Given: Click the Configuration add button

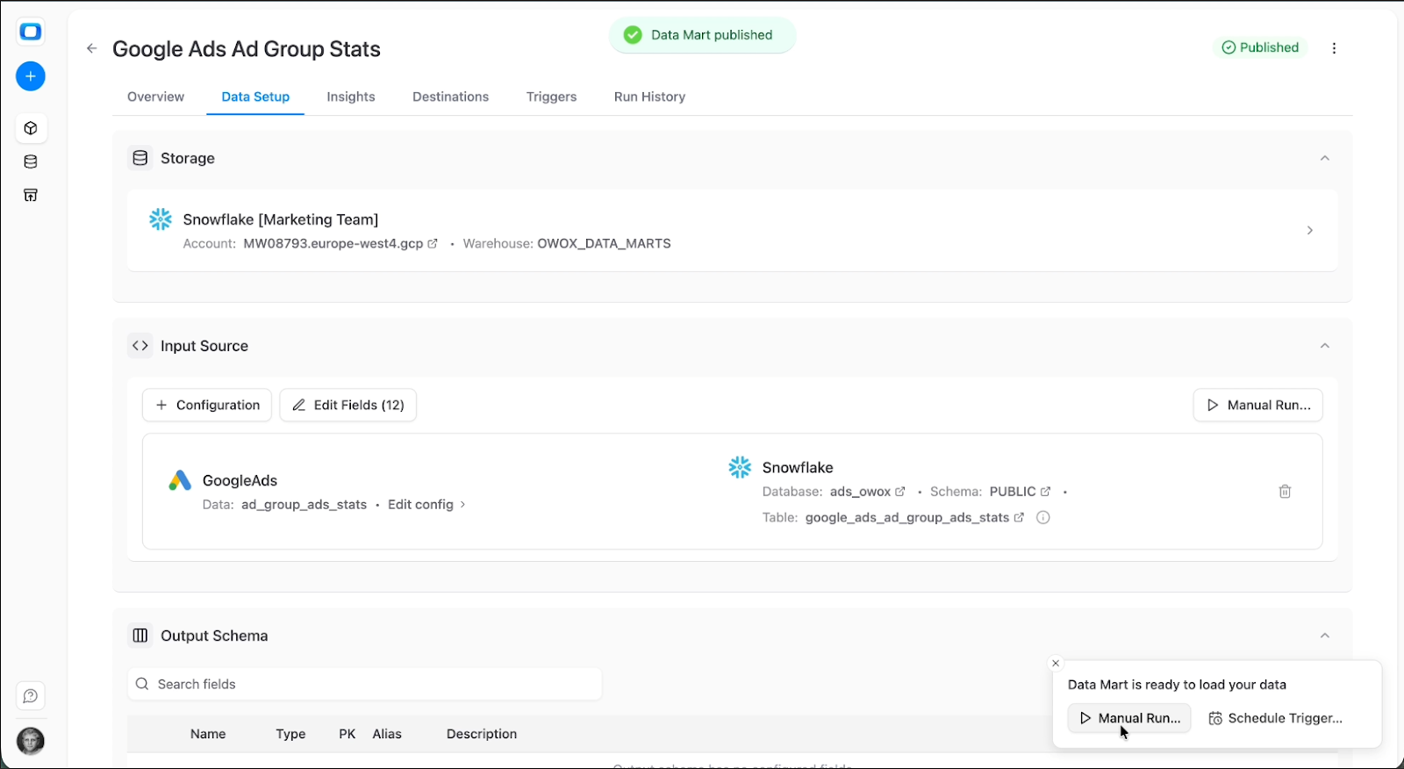Looking at the screenshot, I should tap(207, 405).
